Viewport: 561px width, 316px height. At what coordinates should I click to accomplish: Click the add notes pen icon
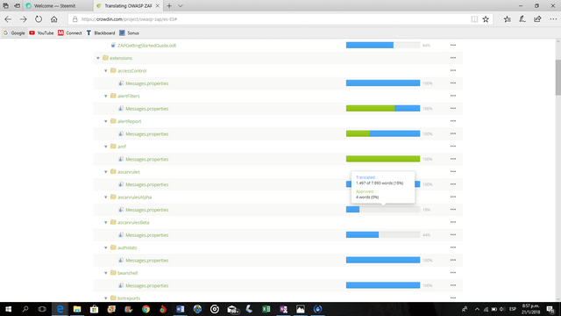coord(522,19)
